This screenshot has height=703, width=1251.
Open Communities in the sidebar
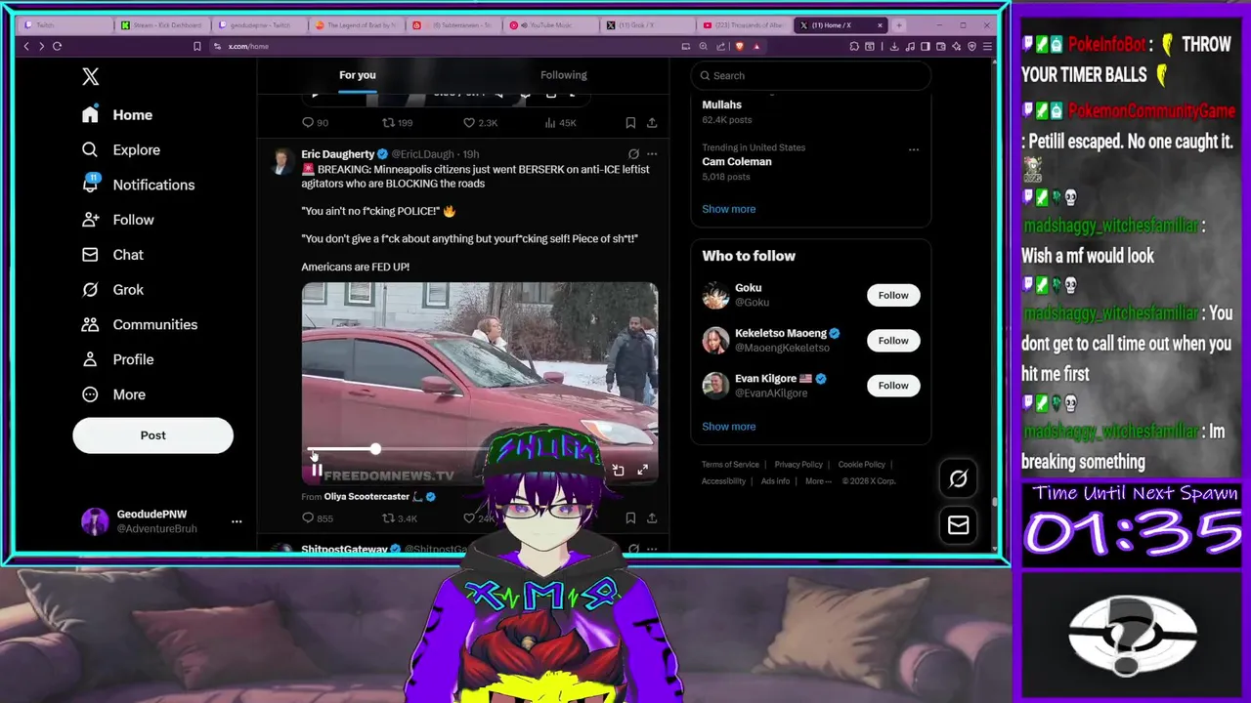pyautogui.click(x=140, y=324)
